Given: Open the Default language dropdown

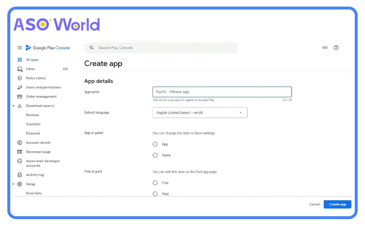Looking at the screenshot, I should 200,112.
